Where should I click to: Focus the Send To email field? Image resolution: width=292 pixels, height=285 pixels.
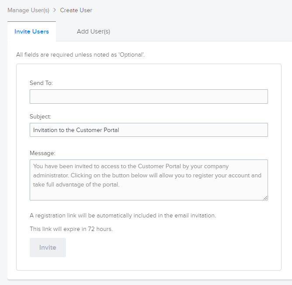coord(149,96)
